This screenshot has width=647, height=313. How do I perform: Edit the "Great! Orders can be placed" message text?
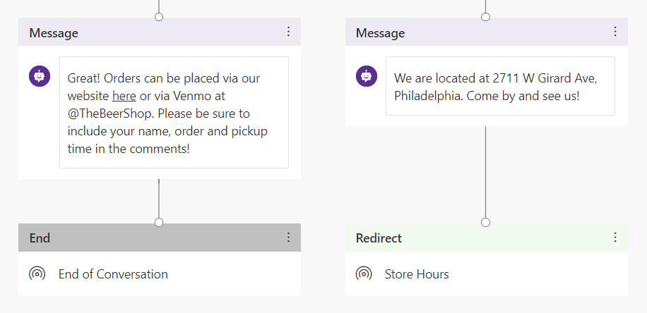click(174, 113)
